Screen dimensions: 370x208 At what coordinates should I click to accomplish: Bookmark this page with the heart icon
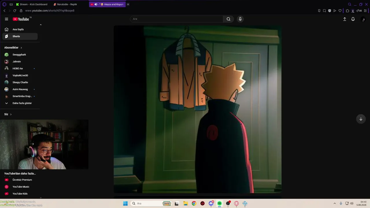coord(340,11)
